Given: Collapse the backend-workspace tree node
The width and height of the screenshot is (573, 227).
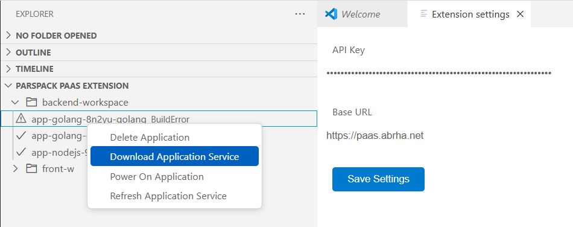Looking at the screenshot, I should pos(15,102).
